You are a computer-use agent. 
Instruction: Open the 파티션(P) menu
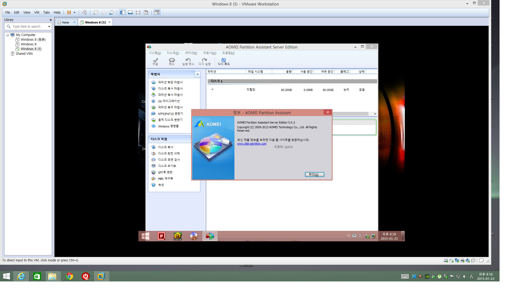pos(191,53)
